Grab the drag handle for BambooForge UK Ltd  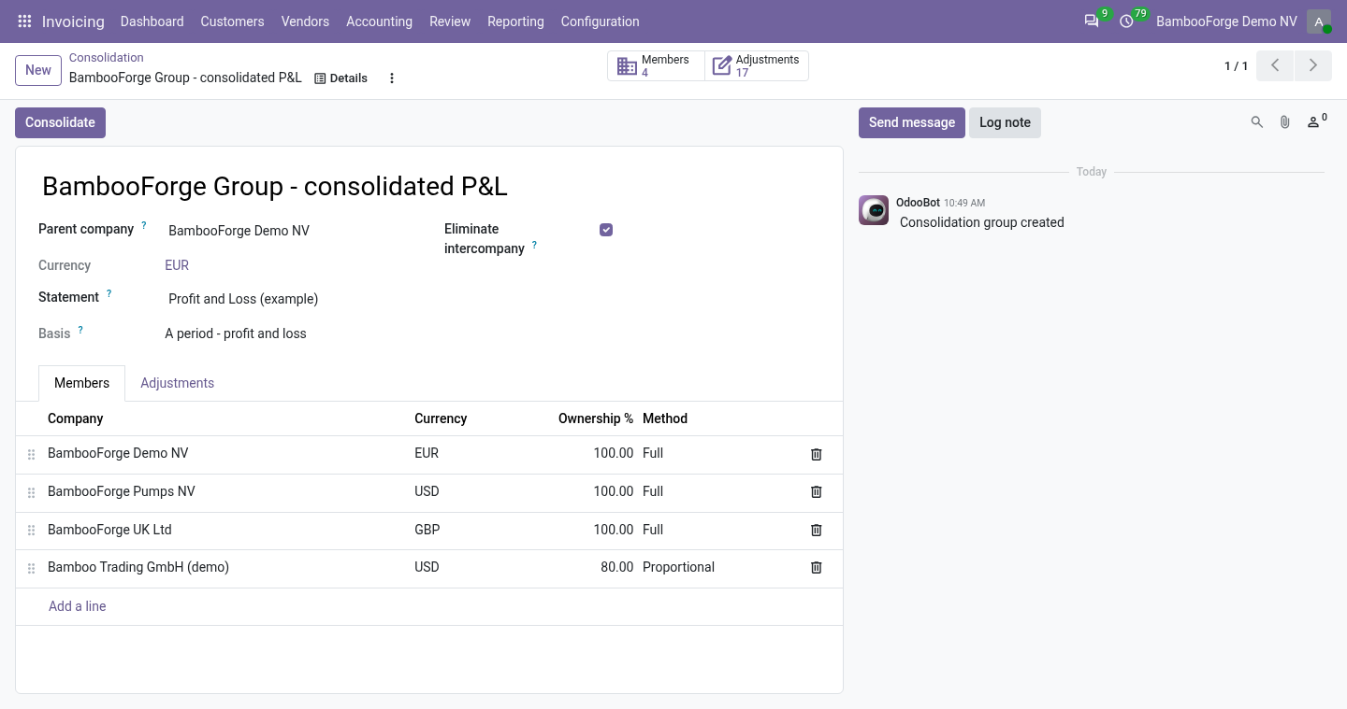(31, 531)
